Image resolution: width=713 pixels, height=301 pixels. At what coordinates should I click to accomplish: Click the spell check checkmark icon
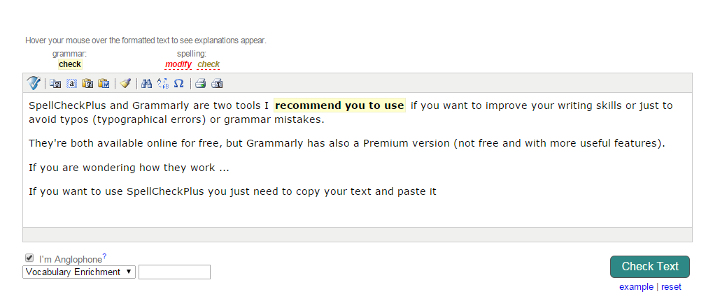click(x=34, y=83)
